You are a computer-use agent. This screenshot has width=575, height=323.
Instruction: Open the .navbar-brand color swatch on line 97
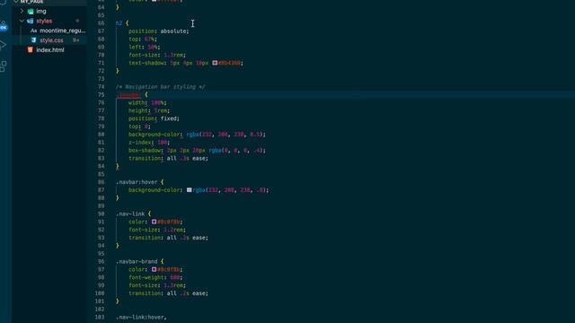154,269
